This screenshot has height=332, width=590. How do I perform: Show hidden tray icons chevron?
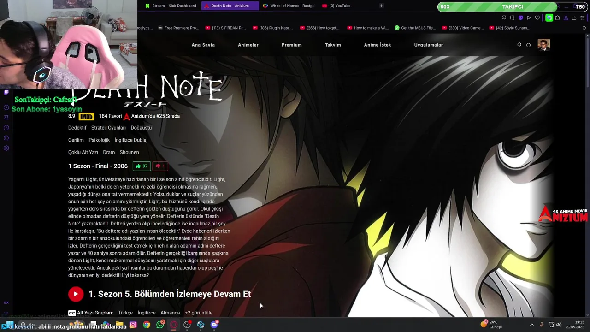[532, 325]
